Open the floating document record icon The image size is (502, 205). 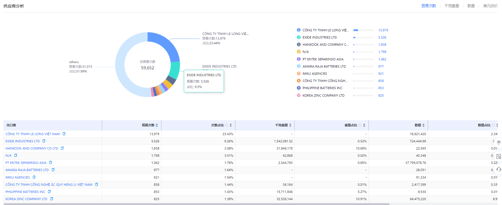(499, 156)
